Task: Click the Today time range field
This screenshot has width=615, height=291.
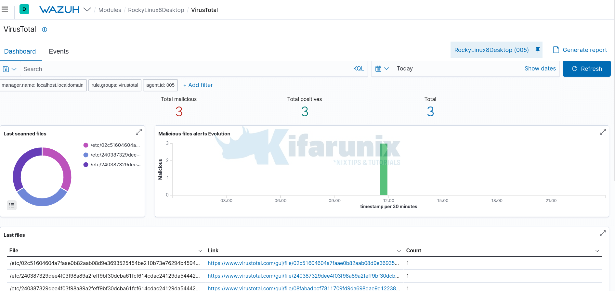Action: pyautogui.click(x=457, y=69)
